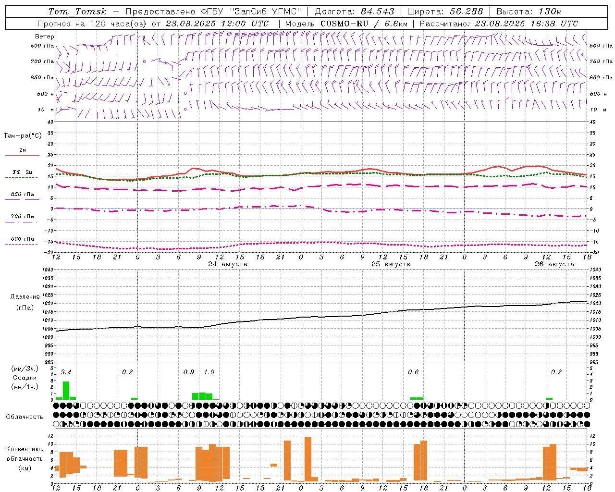The height and width of the screenshot is (492, 615).
Task: Click the 'Высота: 130м' elevation text
Action: pos(529,12)
